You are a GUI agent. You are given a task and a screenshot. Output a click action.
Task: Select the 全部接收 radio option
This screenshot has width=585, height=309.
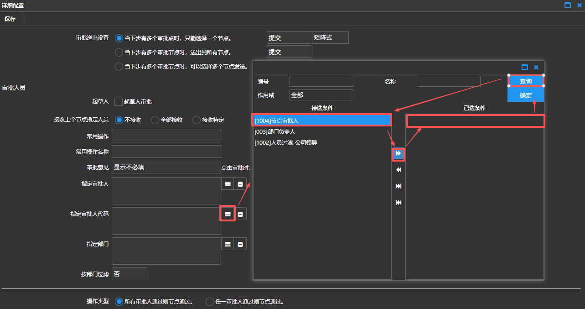coord(155,120)
